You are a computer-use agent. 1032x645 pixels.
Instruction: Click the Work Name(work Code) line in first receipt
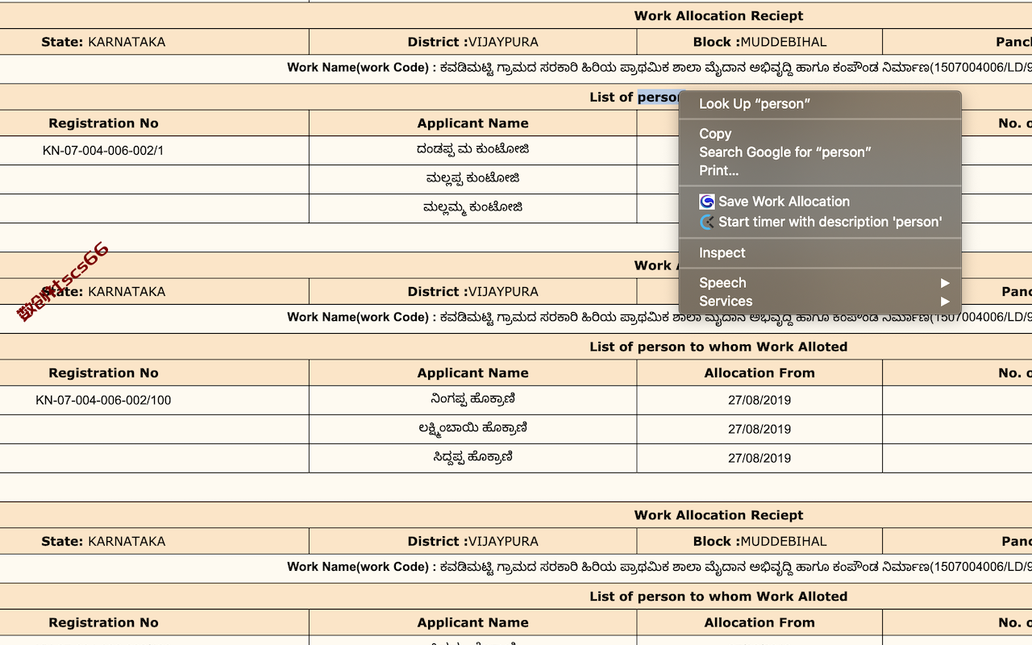point(660,69)
